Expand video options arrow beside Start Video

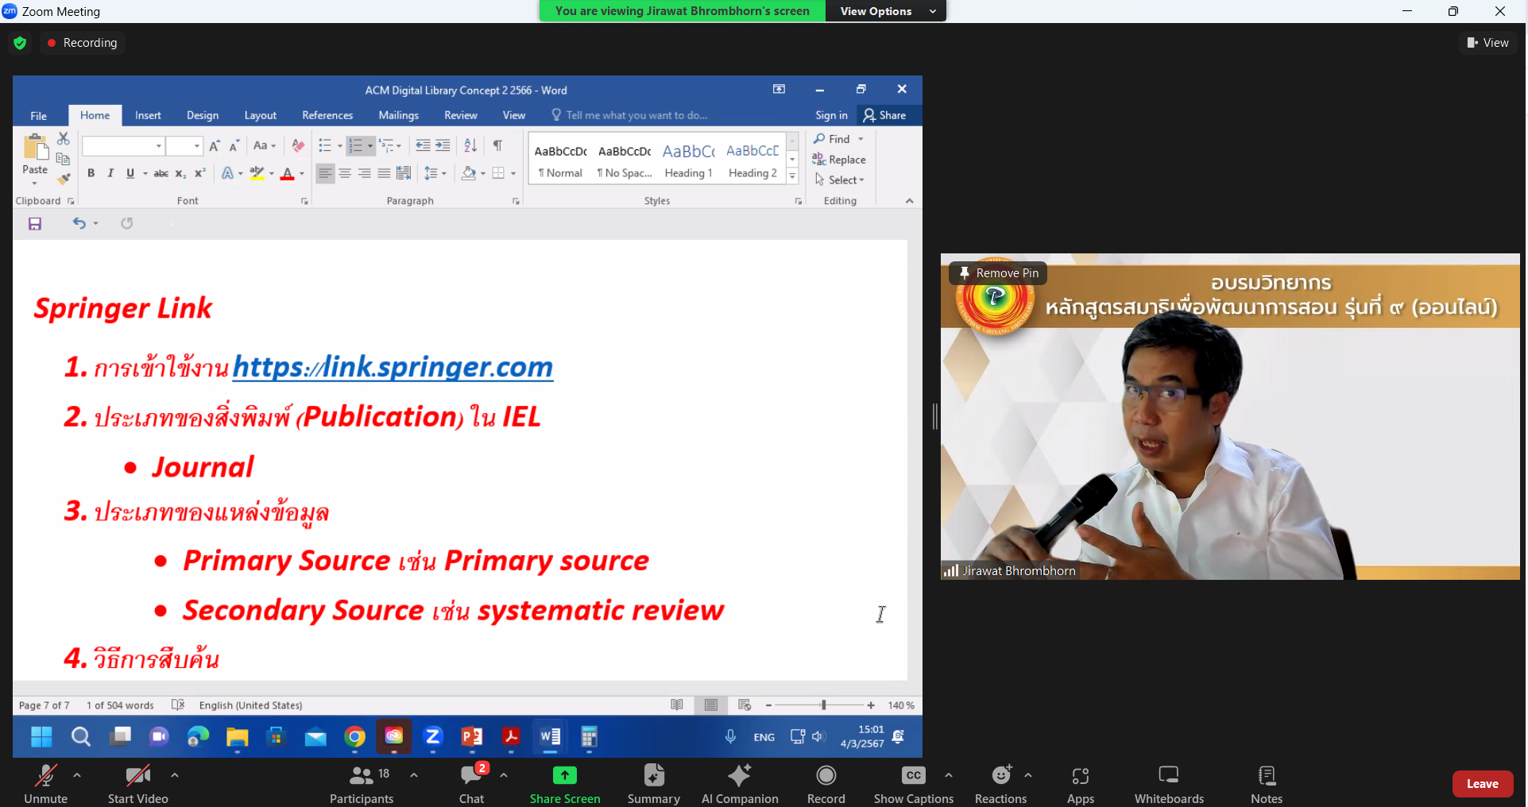(x=175, y=775)
